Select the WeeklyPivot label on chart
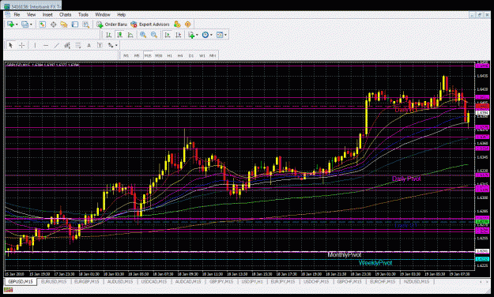 click(x=375, y=263)
